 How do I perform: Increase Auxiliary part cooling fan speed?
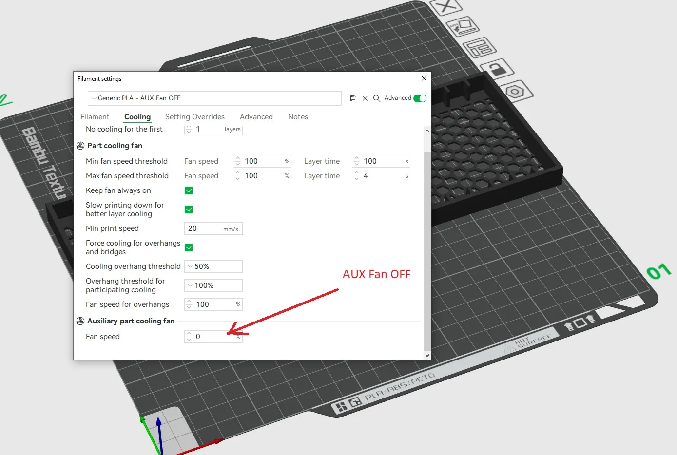189,334
